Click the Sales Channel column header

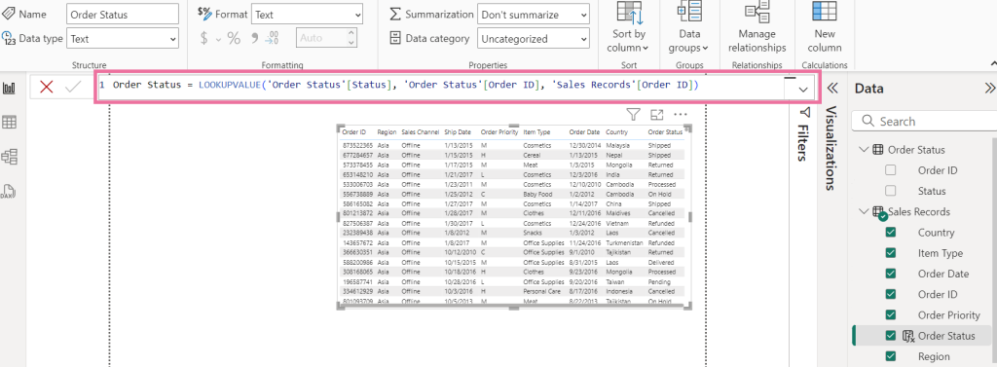click(x=421, y=132)
